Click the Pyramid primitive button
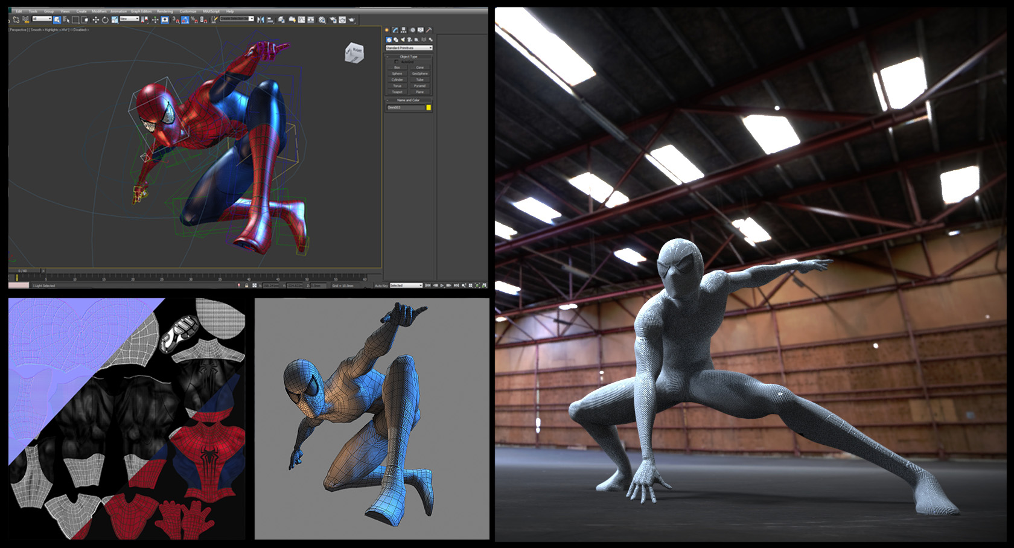The width and height of the screenshot is (1014, 548). click(420, 86)
